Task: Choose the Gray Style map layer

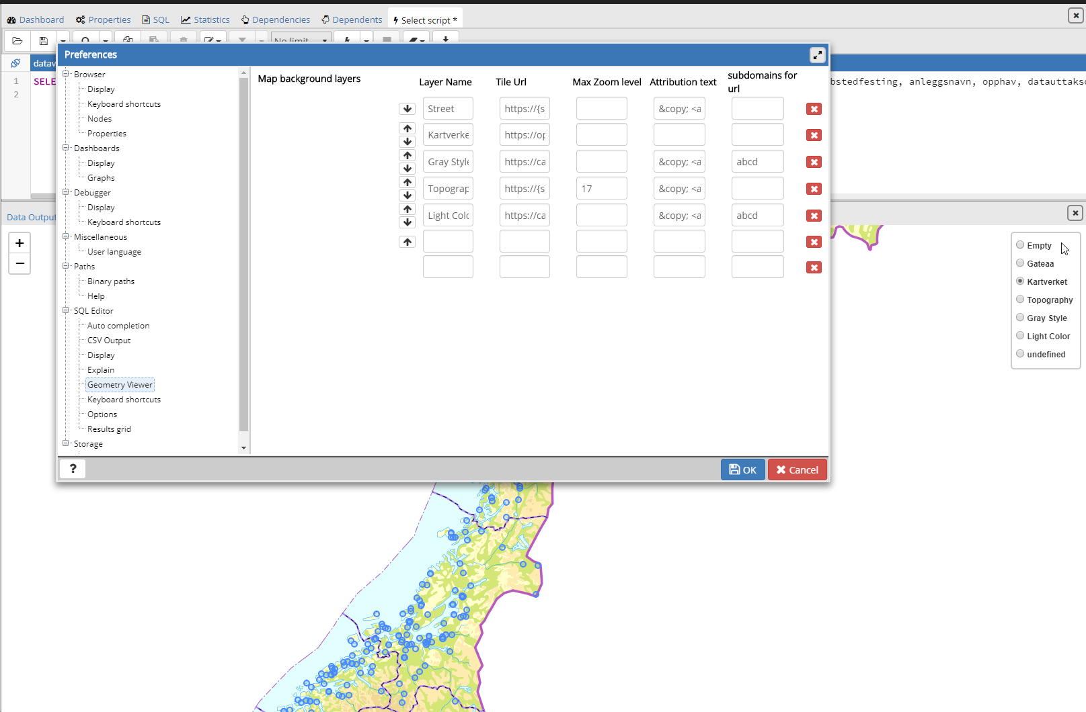Action: tap(1020, 318)
